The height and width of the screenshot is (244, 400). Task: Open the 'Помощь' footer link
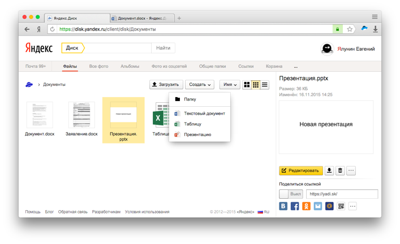tap(33, 212)
